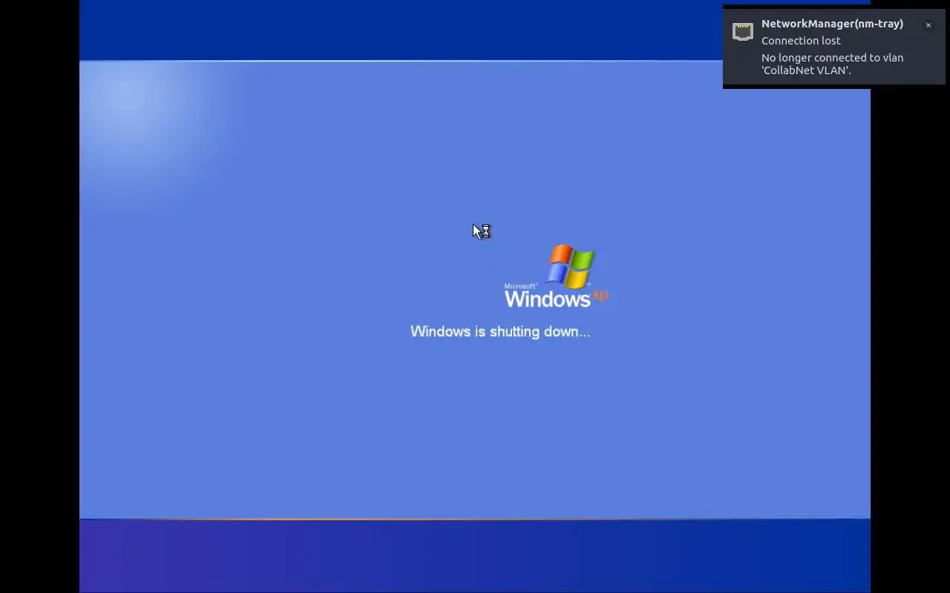Image resolution: width=950 pixels, height=593 pixels.
Task: Click the NetworkManager(nm-tray) notification title
Action: point(832,24)
